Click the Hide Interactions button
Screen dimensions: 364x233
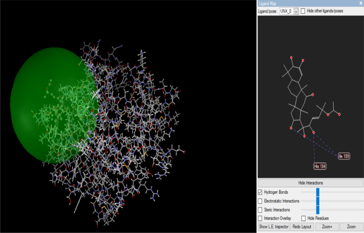click(x=310, y=183)
